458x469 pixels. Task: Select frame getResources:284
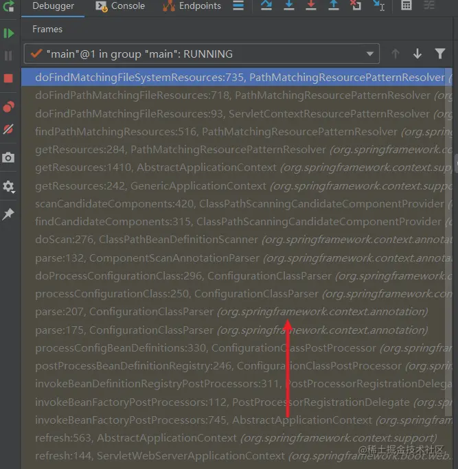click(x=236, y=150)
